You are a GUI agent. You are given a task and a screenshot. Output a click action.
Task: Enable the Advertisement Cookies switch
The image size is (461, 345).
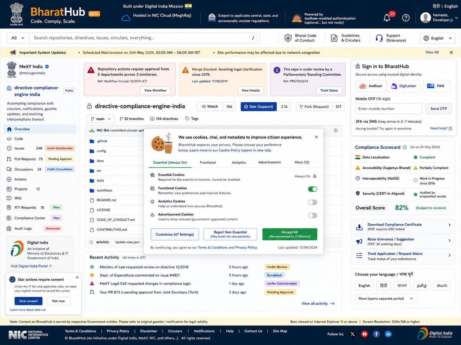[x=313, y=215]
